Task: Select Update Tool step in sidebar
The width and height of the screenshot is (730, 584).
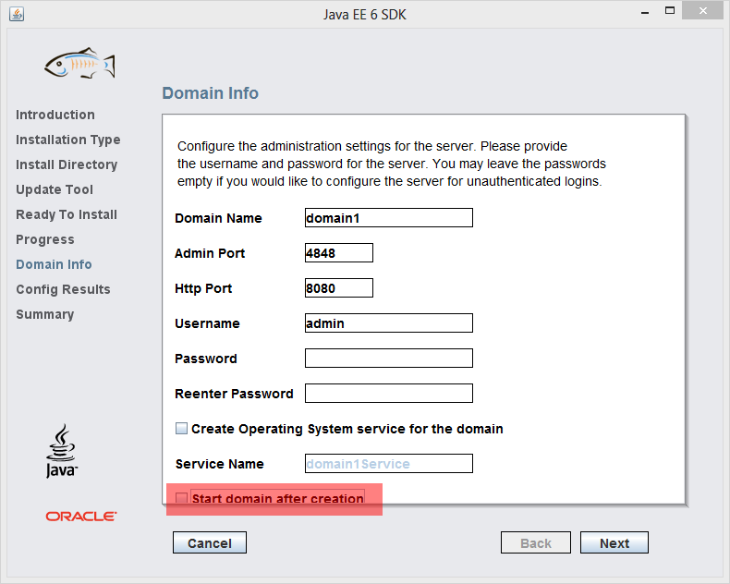Action: tap(55, 189)
